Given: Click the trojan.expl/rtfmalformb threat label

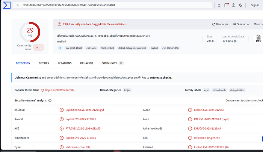Looking at the screenshot, I should point(59,90).
